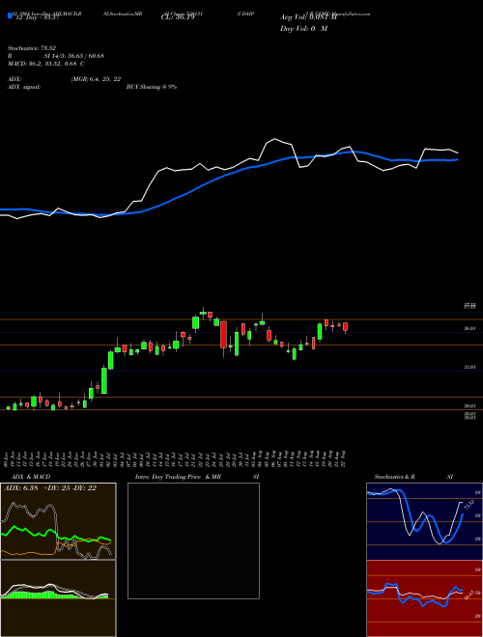
Task: Click the 'BUY Slowing @ 9%' signal text
Action: [x=152, y=87]
